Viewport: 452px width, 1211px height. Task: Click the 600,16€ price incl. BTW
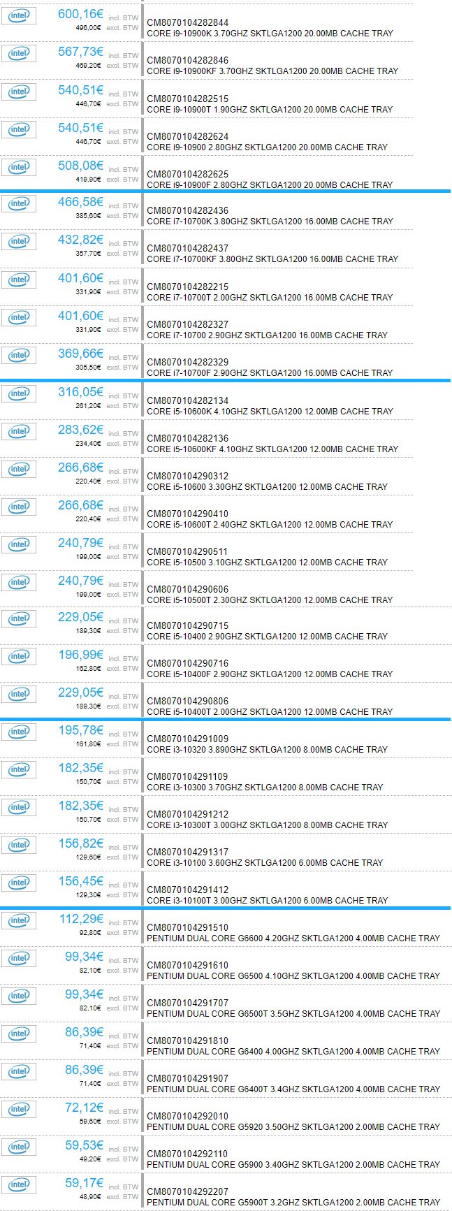click(80, 14)
